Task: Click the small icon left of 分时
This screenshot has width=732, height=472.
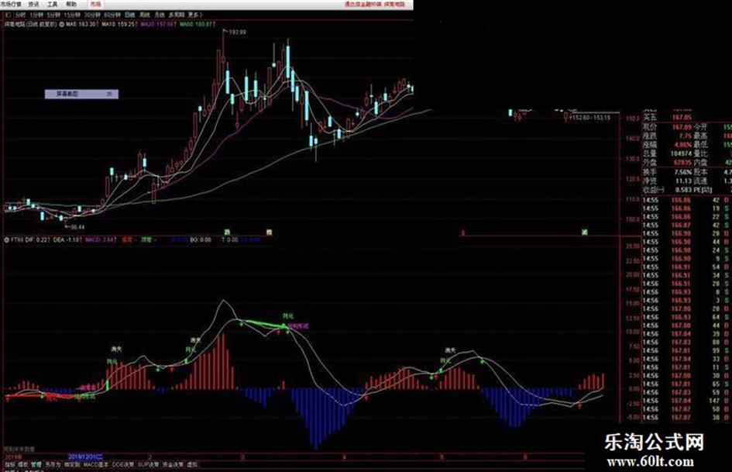Action: pos(9,15)
